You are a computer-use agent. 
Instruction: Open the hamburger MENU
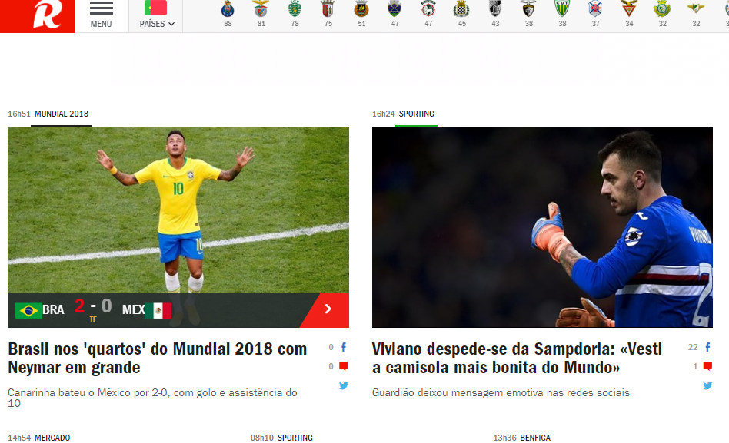pos(101,15)
